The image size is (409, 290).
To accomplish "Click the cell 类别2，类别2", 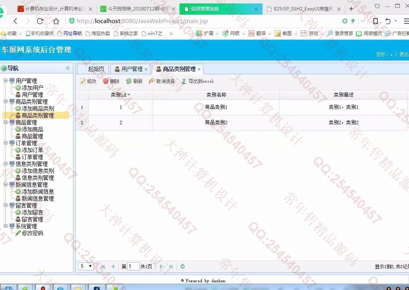I will [344, 122].
